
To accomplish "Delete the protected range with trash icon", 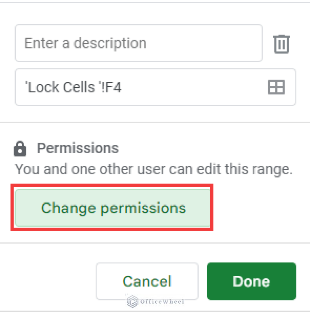I will click(x=281, y=44).
